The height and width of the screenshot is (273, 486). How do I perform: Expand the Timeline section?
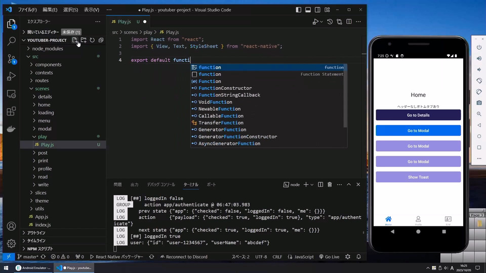coord(36,241)
